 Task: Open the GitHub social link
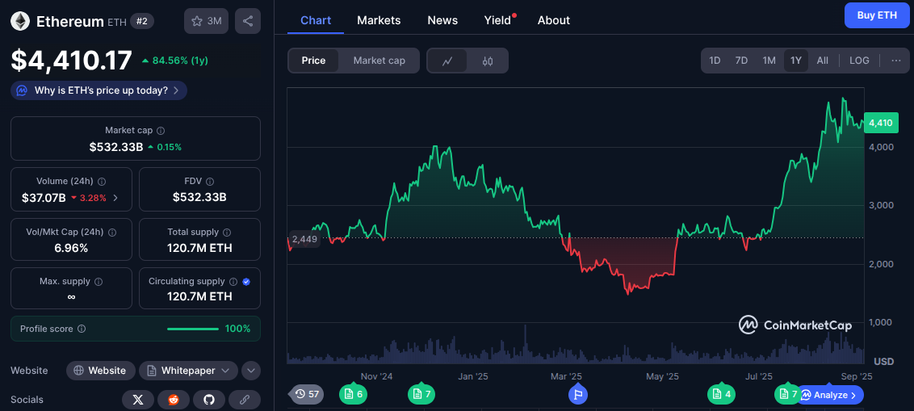click(x=209, y=400)
